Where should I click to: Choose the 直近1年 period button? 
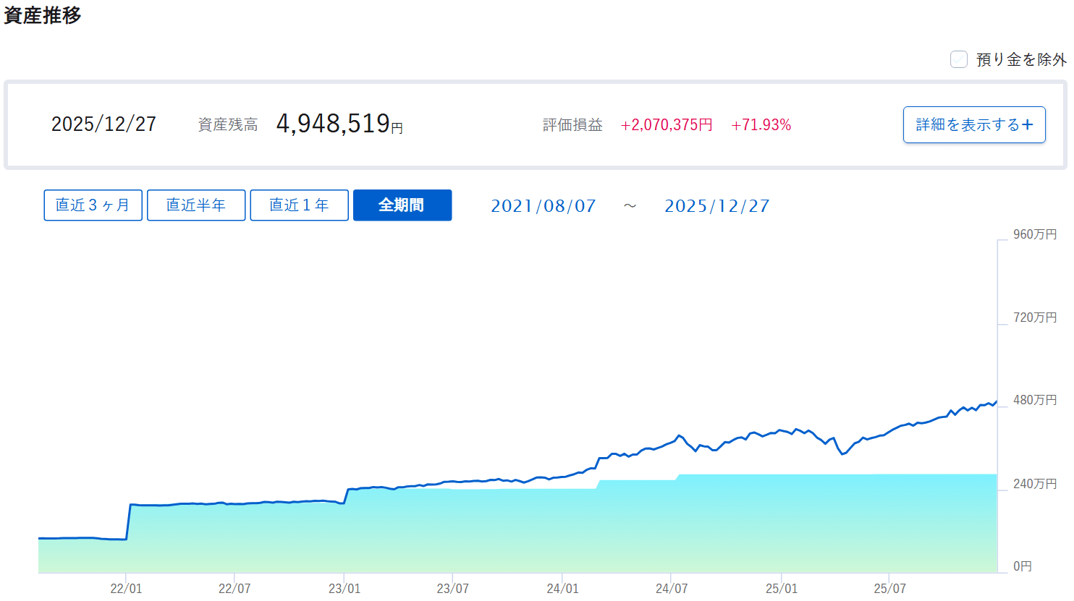click(299, 205)
